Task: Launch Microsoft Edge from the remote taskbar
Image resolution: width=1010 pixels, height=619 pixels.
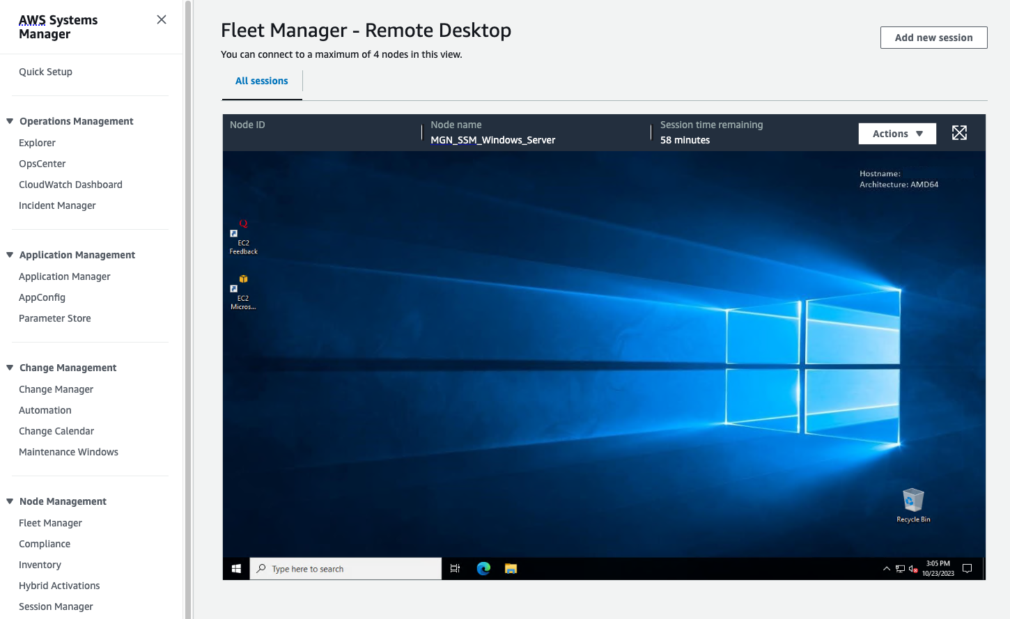Action: (x=483, y=568)
